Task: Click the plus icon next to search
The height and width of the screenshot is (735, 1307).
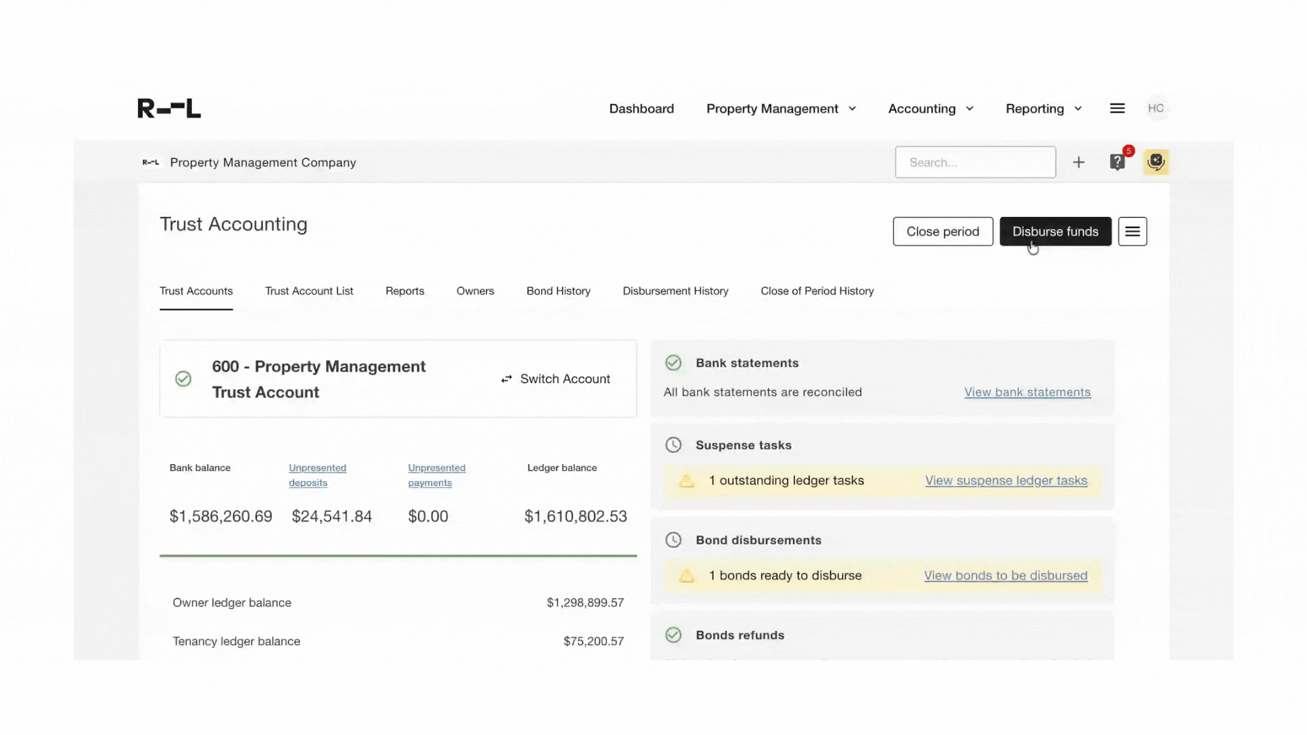Action: click(1078, 162)
